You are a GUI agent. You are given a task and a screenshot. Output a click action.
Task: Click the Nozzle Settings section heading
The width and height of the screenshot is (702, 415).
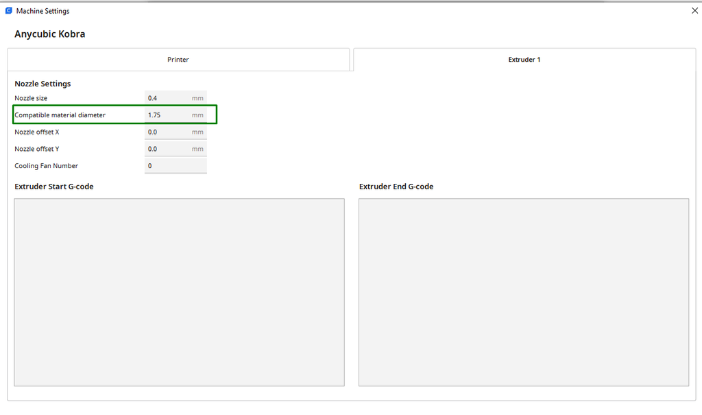(43, 84)
